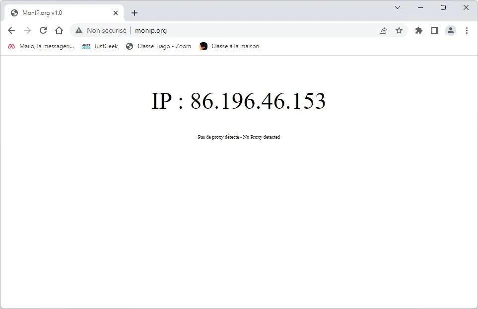The height and width of the screenshot is (309, 478).
Task: Close the browser window
Action: pos(466,7)
